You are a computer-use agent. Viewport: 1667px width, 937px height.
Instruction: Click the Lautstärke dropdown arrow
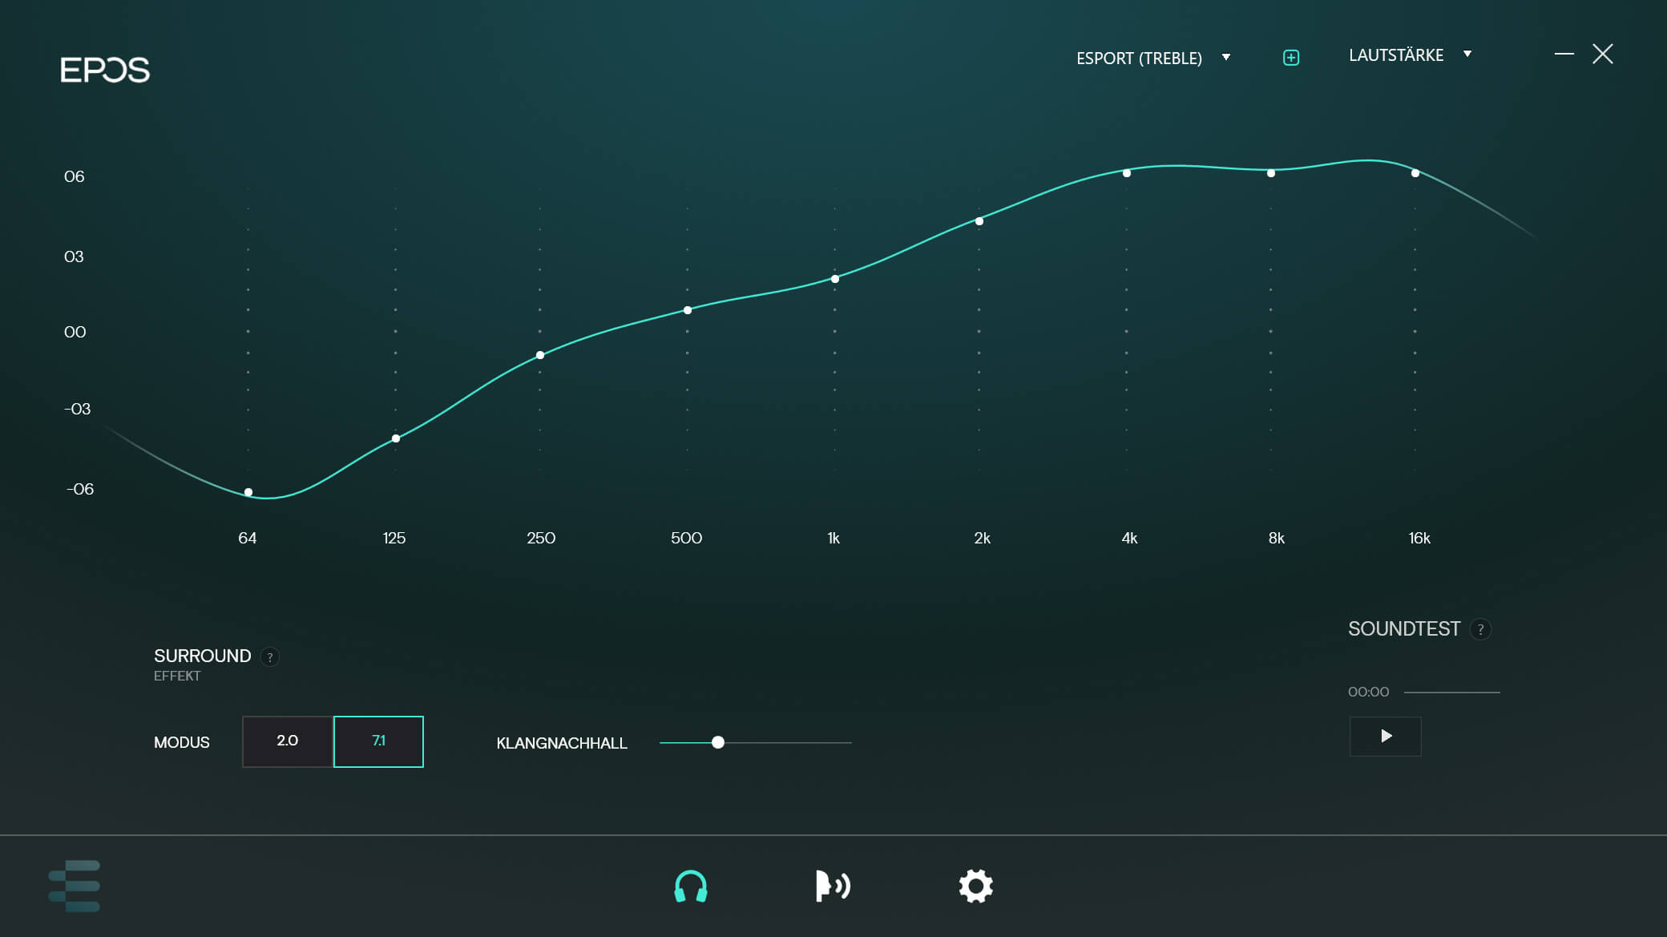[1467, 55]
